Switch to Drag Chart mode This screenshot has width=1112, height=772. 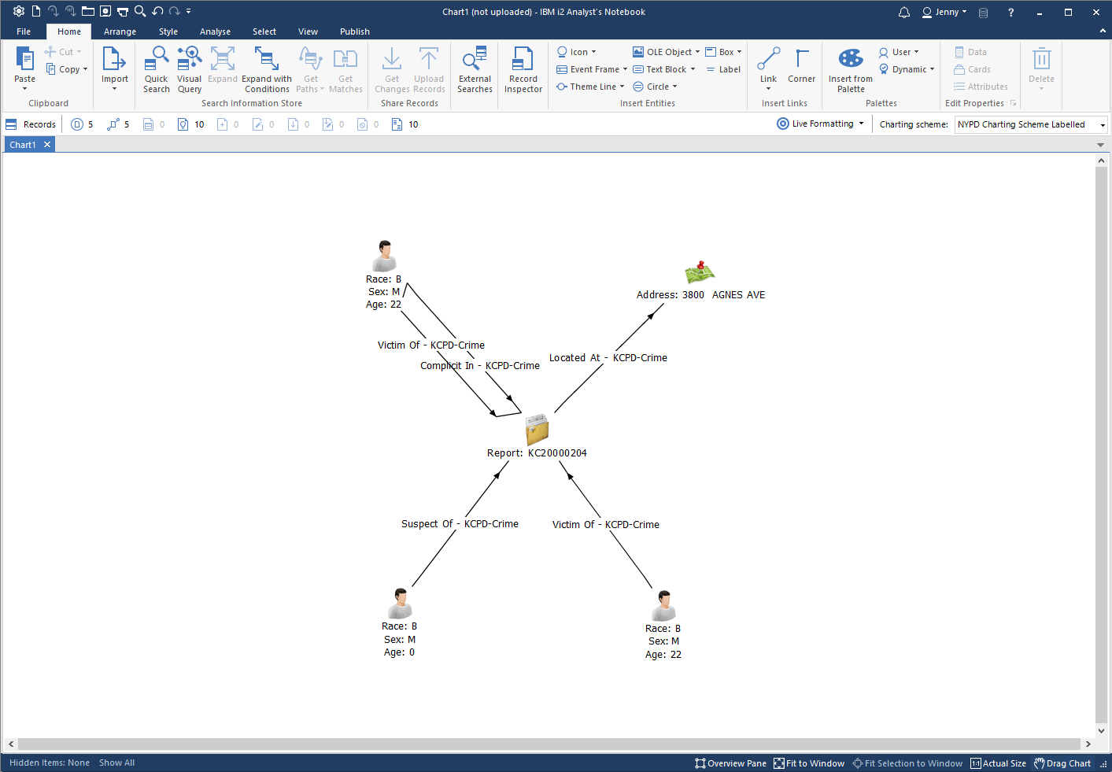point(1062,763)
